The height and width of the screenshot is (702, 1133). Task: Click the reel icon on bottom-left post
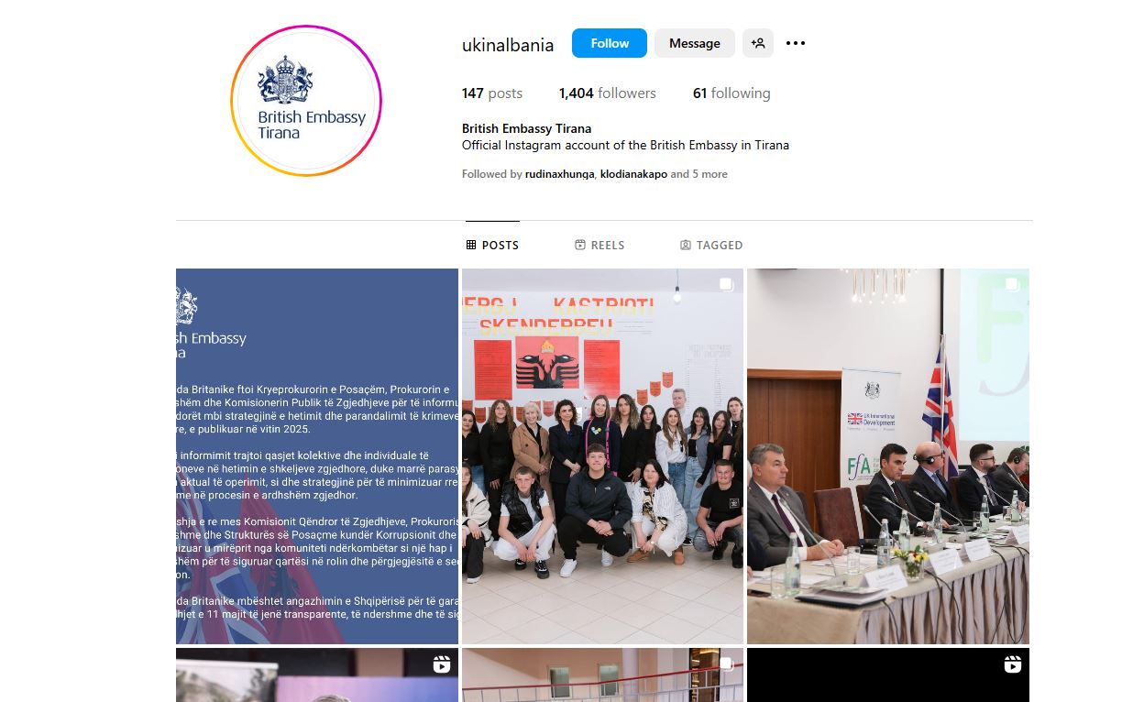(442, 664)
